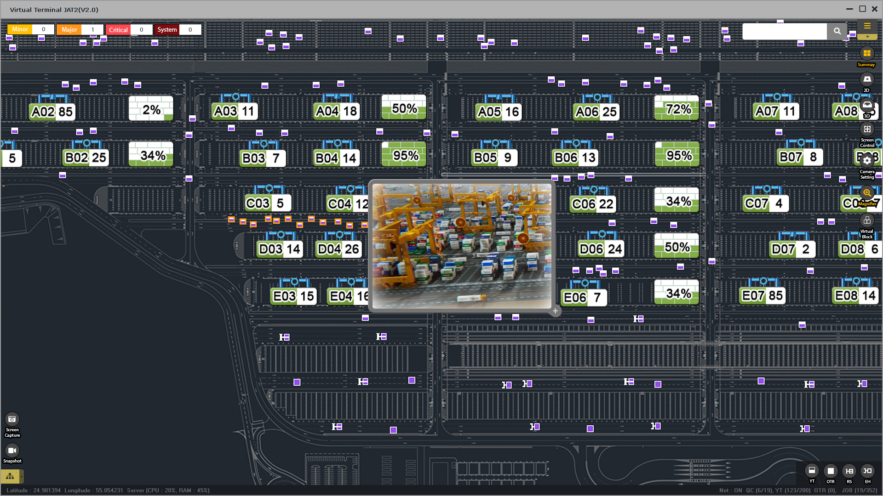
Task: Switch to 2D view mode
Action: point(867,79)
